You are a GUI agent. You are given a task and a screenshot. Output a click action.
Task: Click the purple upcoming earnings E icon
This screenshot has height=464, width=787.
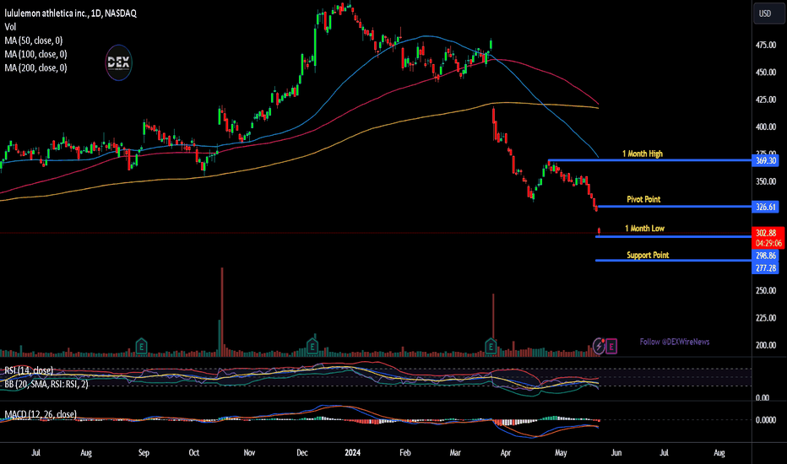pyautogui.click(x=611, y=346)
